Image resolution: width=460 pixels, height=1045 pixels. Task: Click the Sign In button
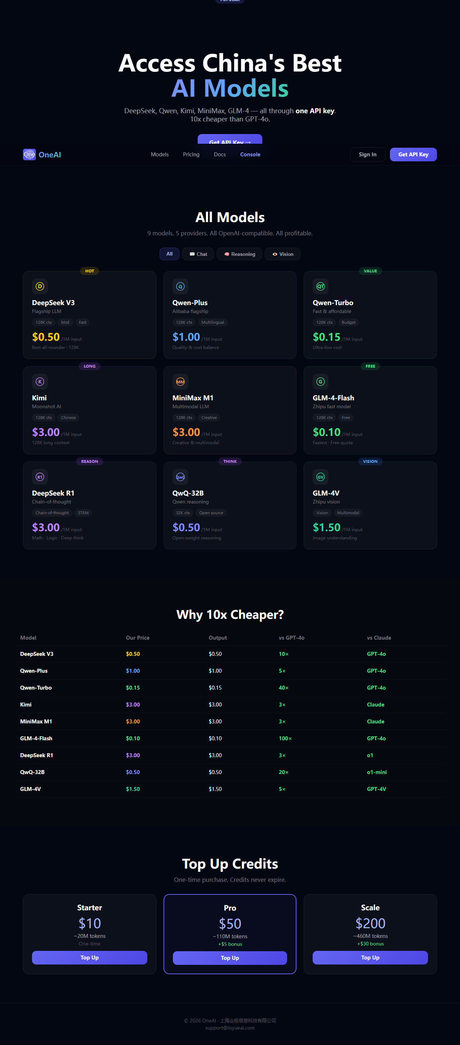pyautogui.click(x=368, y=155)
